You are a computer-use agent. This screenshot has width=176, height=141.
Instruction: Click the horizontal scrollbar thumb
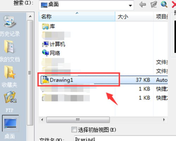78,120
